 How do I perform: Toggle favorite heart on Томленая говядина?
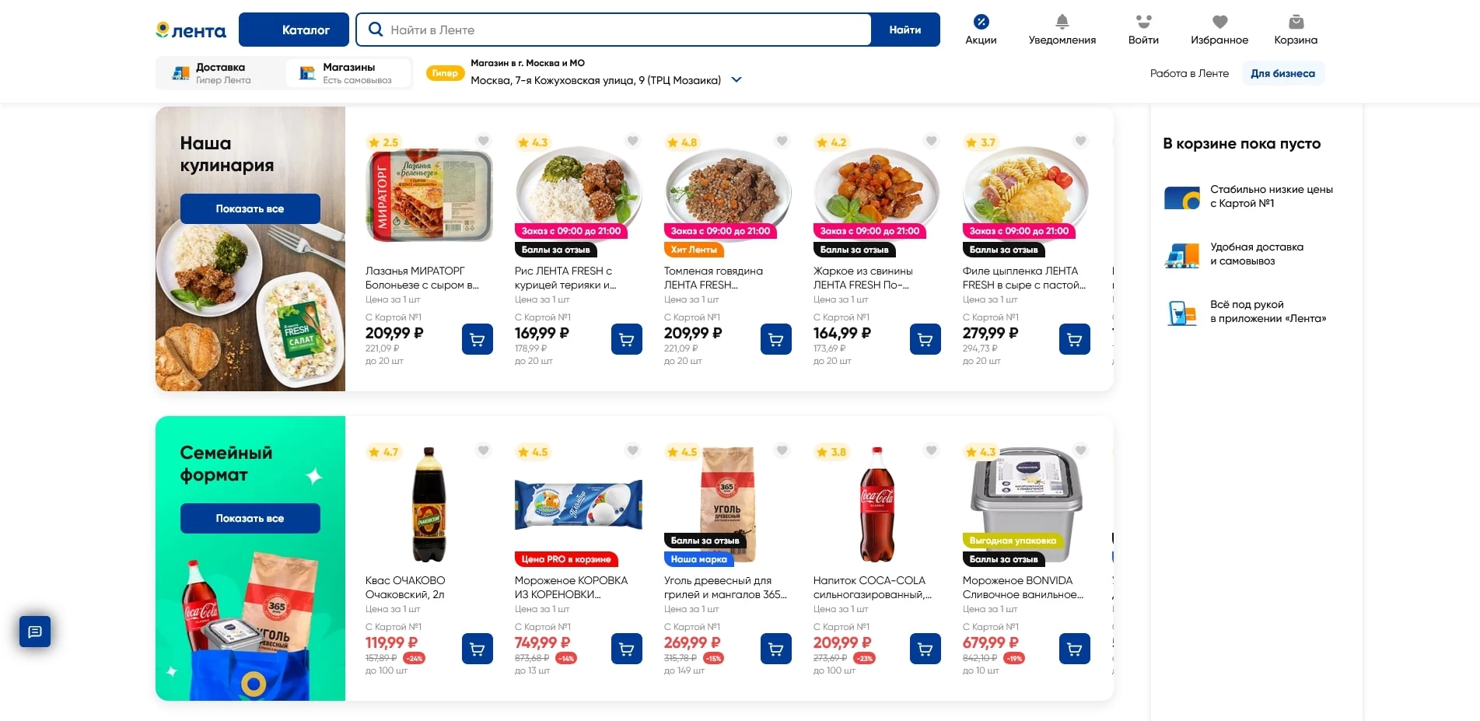(782, 141)
